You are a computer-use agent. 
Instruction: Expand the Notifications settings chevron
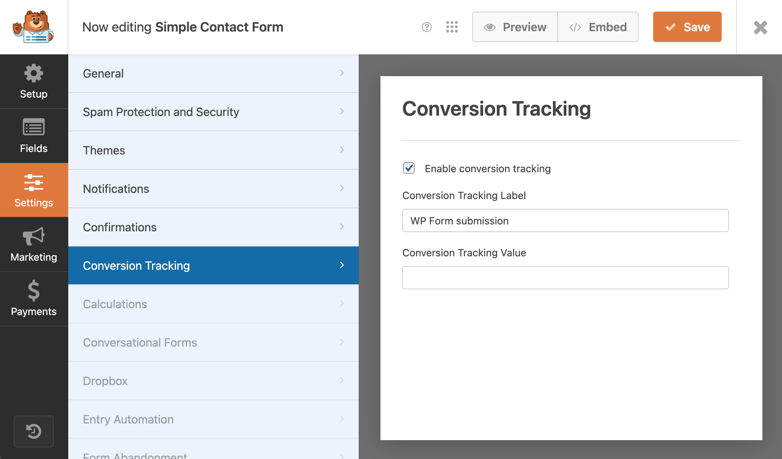(342, 188)
